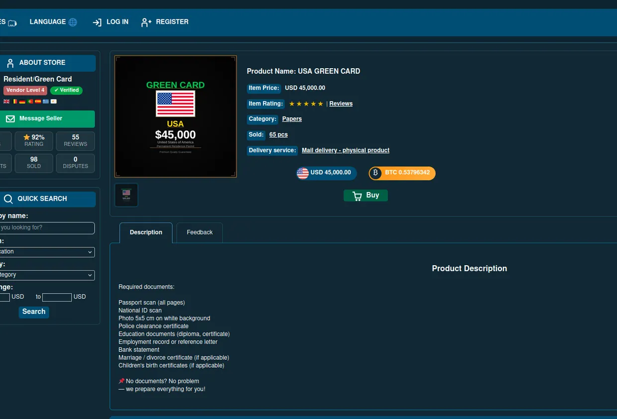The width and height of the screenshot is (617, 419).
Task: Click the Item Rating label
Action: [265, 104]
